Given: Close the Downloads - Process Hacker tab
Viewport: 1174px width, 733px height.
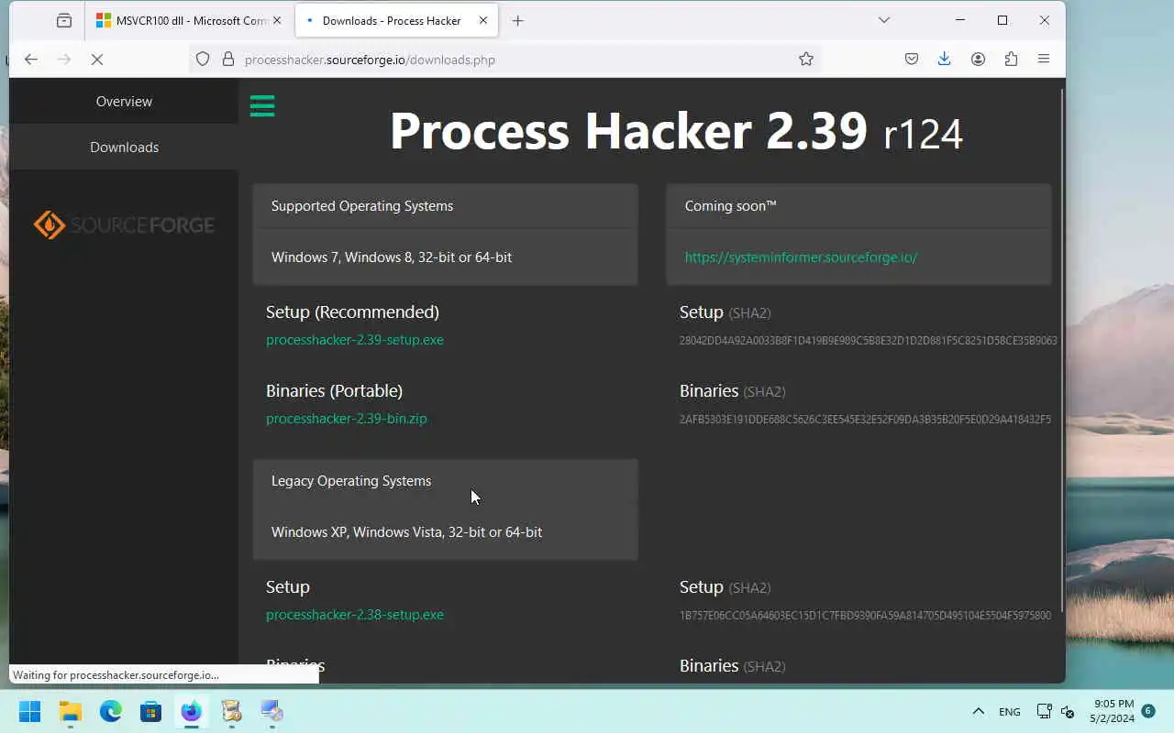Looking at the screenshot, I should click(x=483, y=20).
